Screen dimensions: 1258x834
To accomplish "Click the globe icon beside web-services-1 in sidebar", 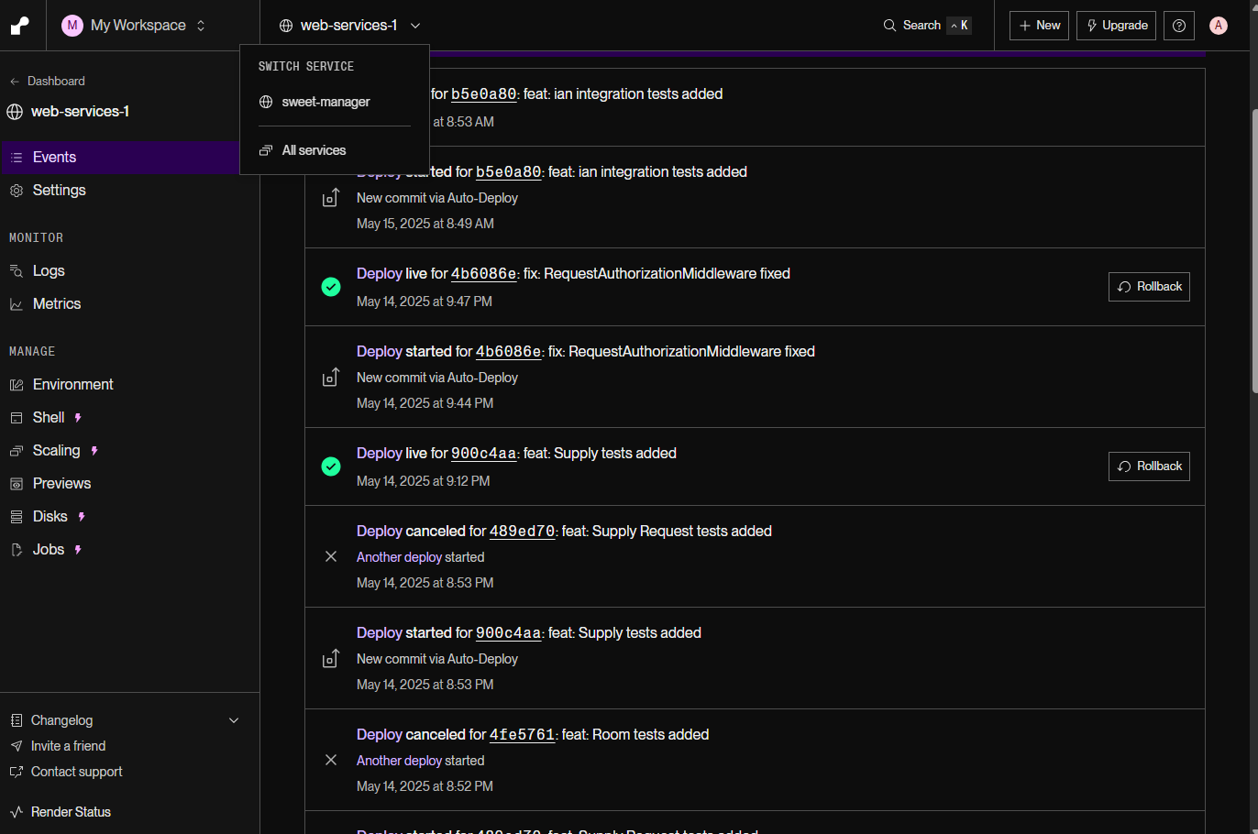I will tap(15, 112).
